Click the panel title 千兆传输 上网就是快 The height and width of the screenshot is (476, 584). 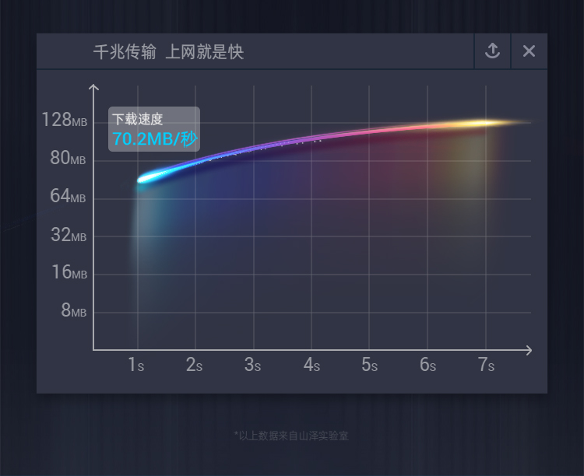(x=168, y=52)
